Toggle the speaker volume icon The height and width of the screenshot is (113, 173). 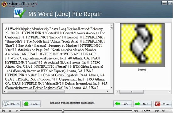coord(164,111)
